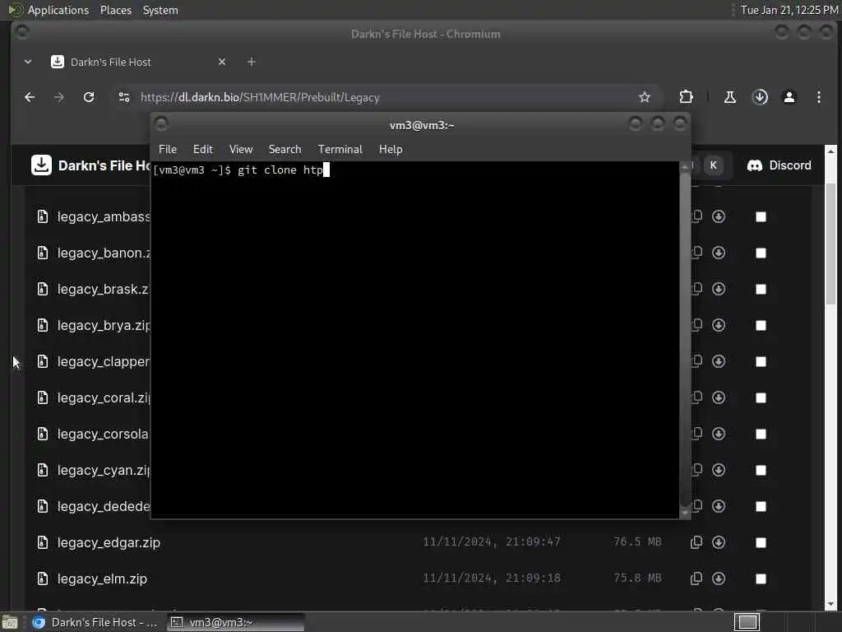Close the Darkn's File Host tab
This screenshot has height=632, width=842.
click(222, 62)
